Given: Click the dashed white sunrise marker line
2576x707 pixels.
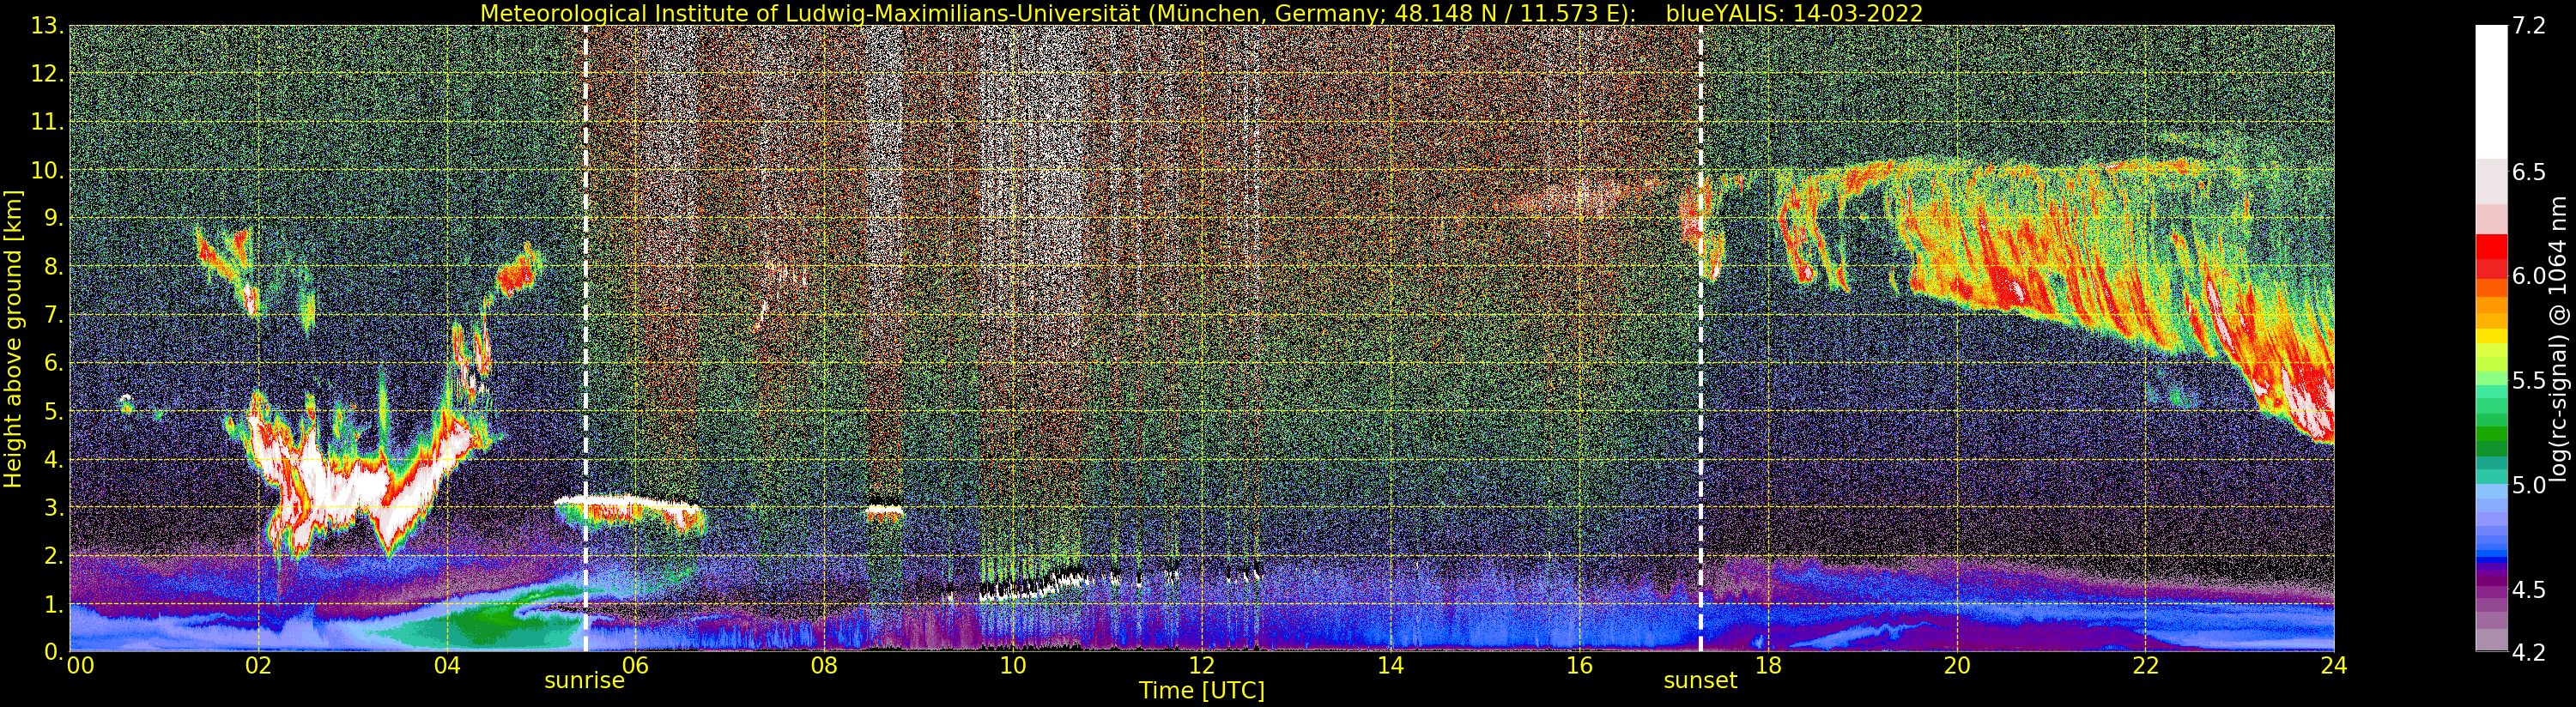Looking at the screenshot, I should coord(585,339).
